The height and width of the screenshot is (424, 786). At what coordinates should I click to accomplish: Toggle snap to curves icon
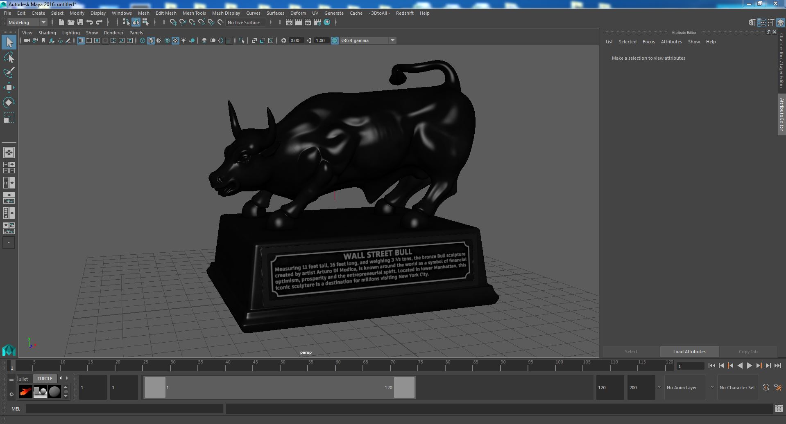183,22
